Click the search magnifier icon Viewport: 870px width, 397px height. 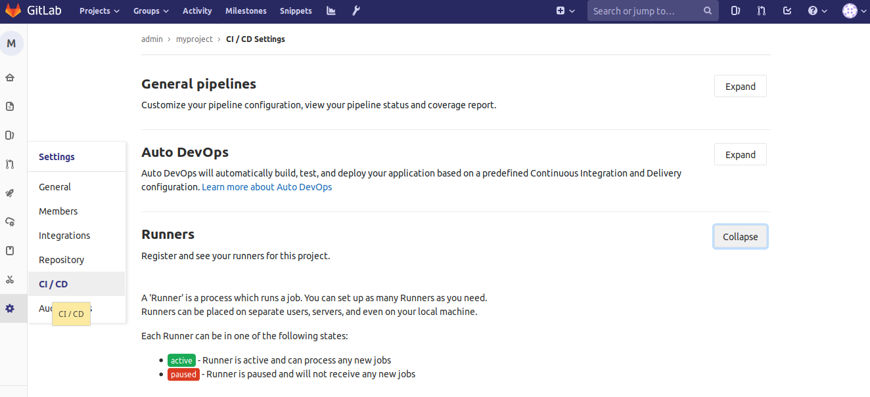[708, 10]
